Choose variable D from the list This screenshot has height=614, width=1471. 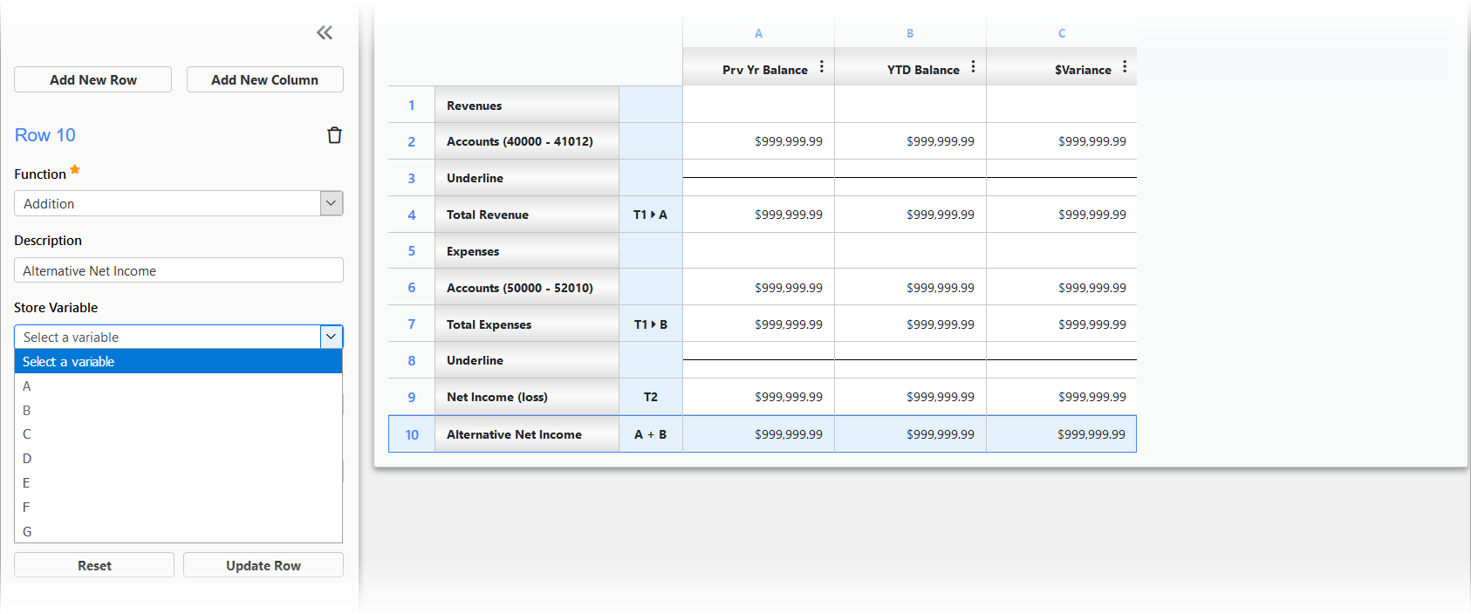178,458
